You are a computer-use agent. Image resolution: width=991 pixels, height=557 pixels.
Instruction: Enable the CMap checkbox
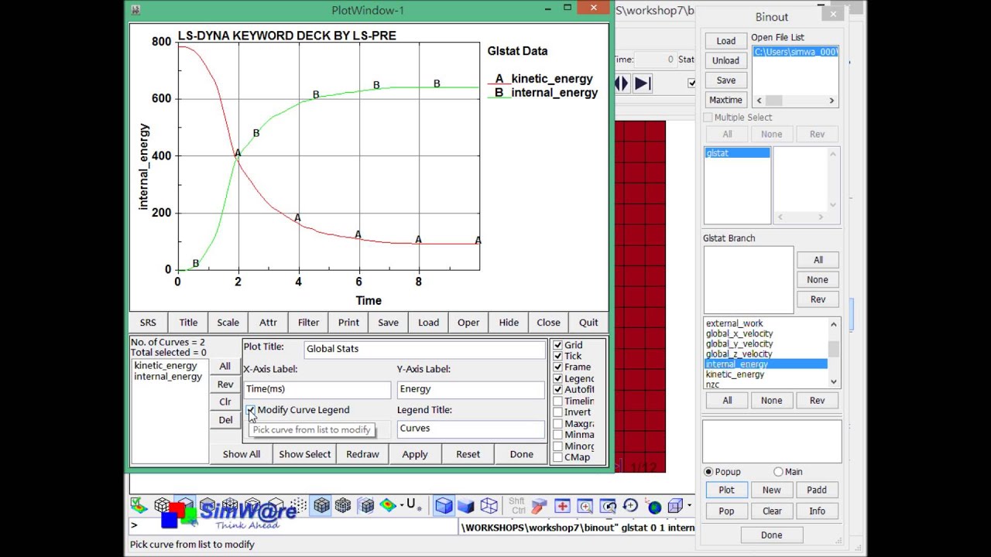tap(557, 457)
